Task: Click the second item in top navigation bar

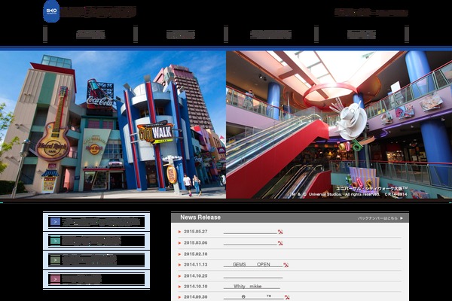Action: click(181, 35)
